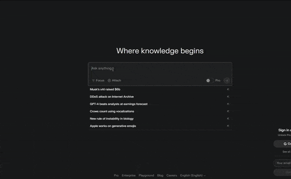291x179 pixels.
Task: Toggle the Pro switch on
Action: pyautogui.click(x=210, y=80)
